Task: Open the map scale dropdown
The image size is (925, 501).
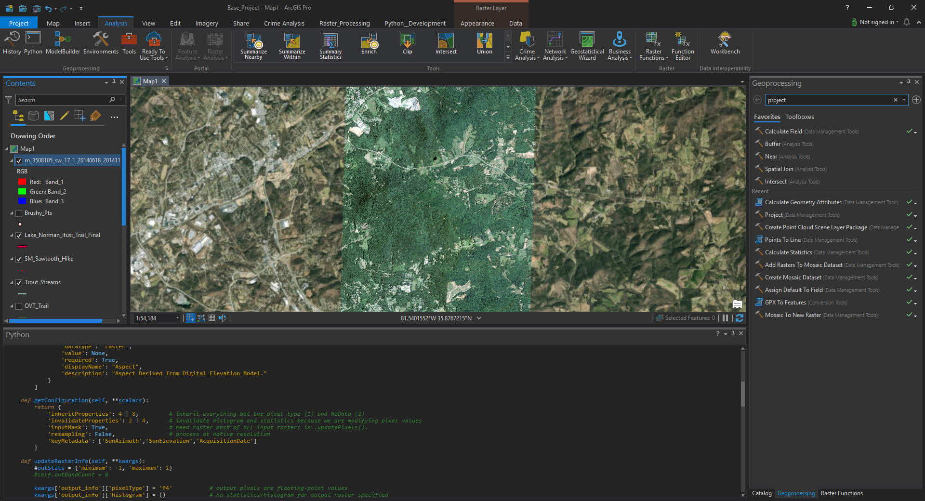Action: pos(177,318)
